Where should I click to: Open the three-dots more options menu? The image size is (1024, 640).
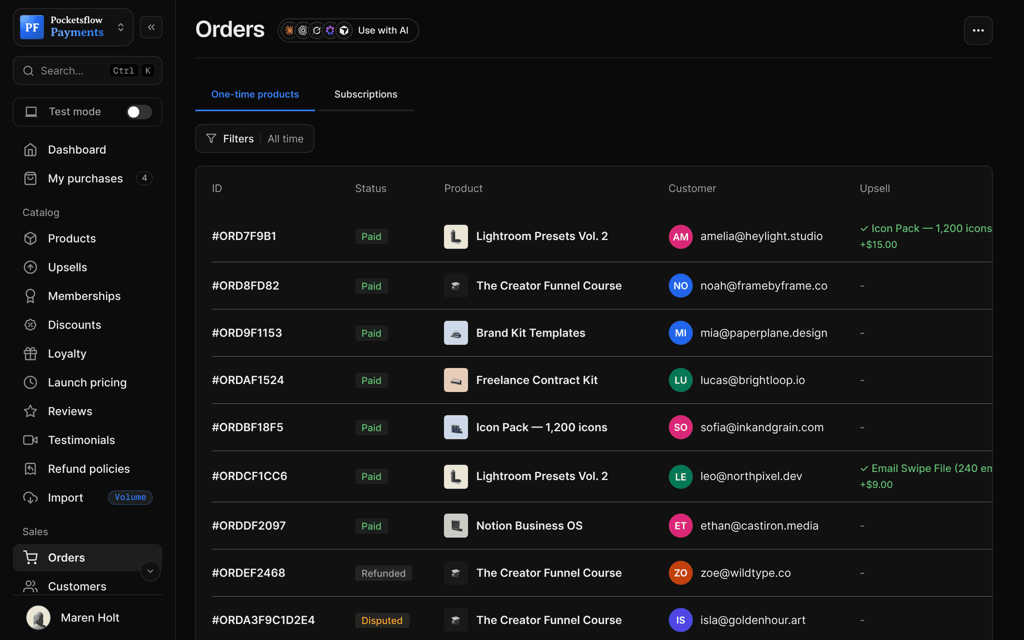coord(978,30)
